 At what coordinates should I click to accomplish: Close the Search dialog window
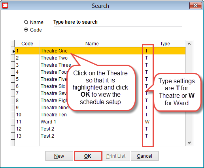coord(196,6)
